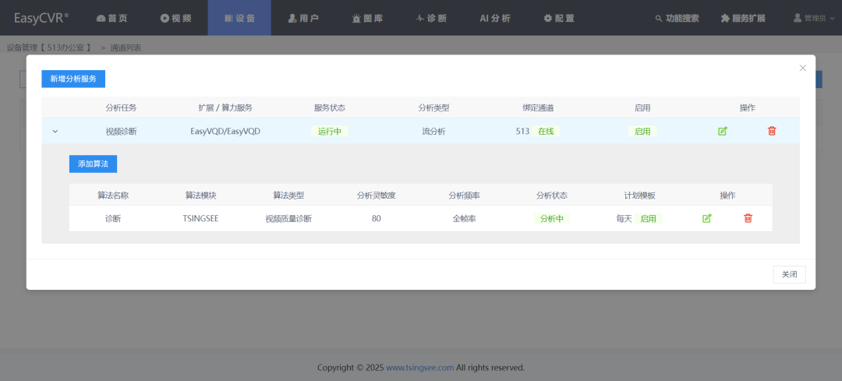Click the 扩展 / 算力服务 column header
842x381 pixels.
point(225,108)
